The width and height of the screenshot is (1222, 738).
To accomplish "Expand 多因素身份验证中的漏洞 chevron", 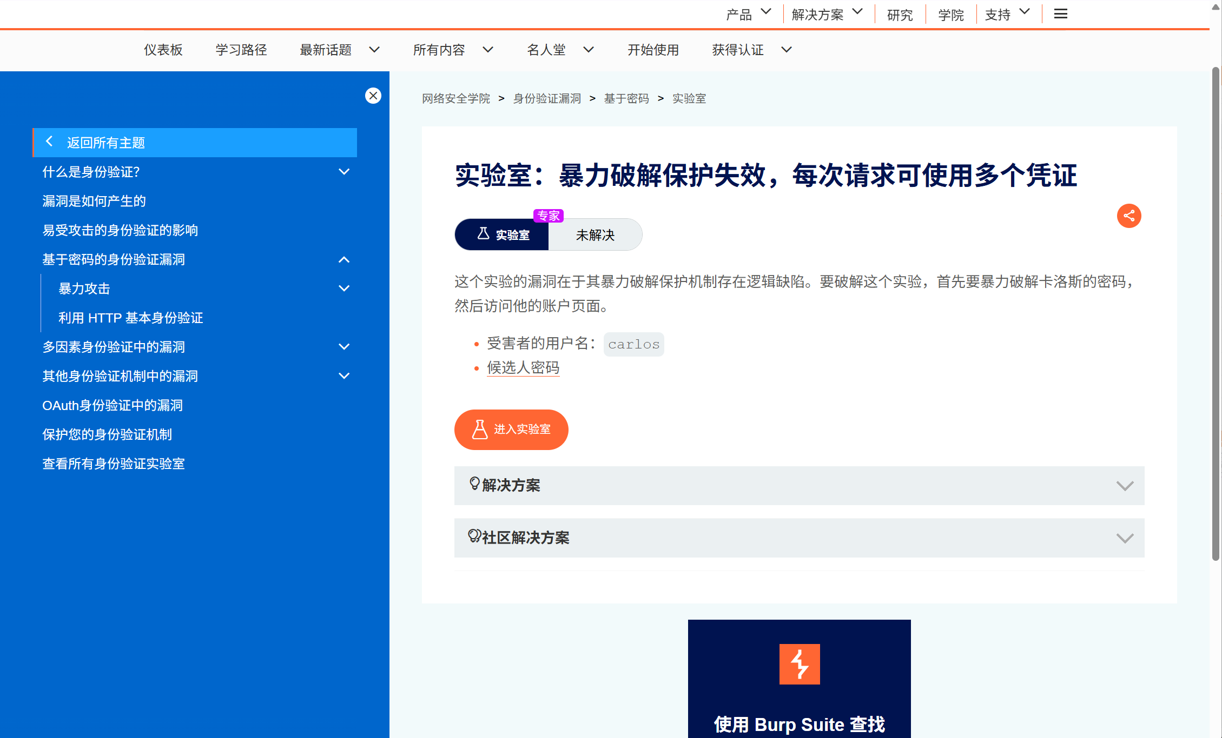I will click(344, 347).
